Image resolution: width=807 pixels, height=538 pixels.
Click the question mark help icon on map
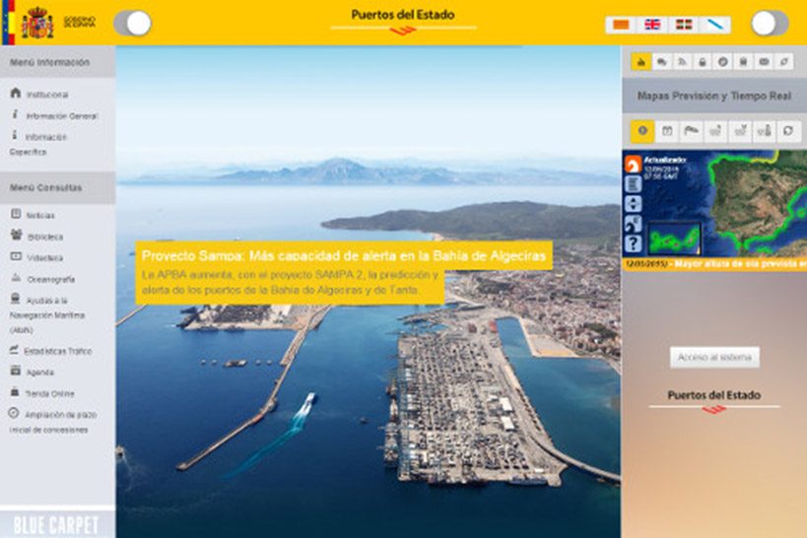(x=632, y=242)
